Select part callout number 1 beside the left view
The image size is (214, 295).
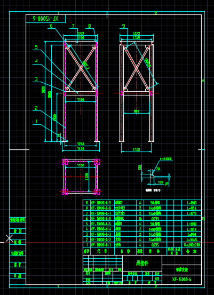click(x=36, y=122)
